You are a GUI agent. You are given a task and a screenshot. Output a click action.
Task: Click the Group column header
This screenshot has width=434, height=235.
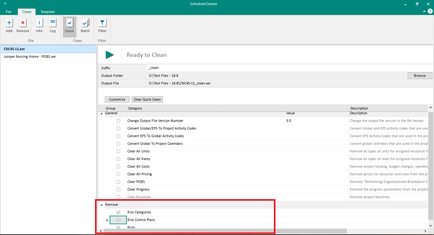coord(111,108)
